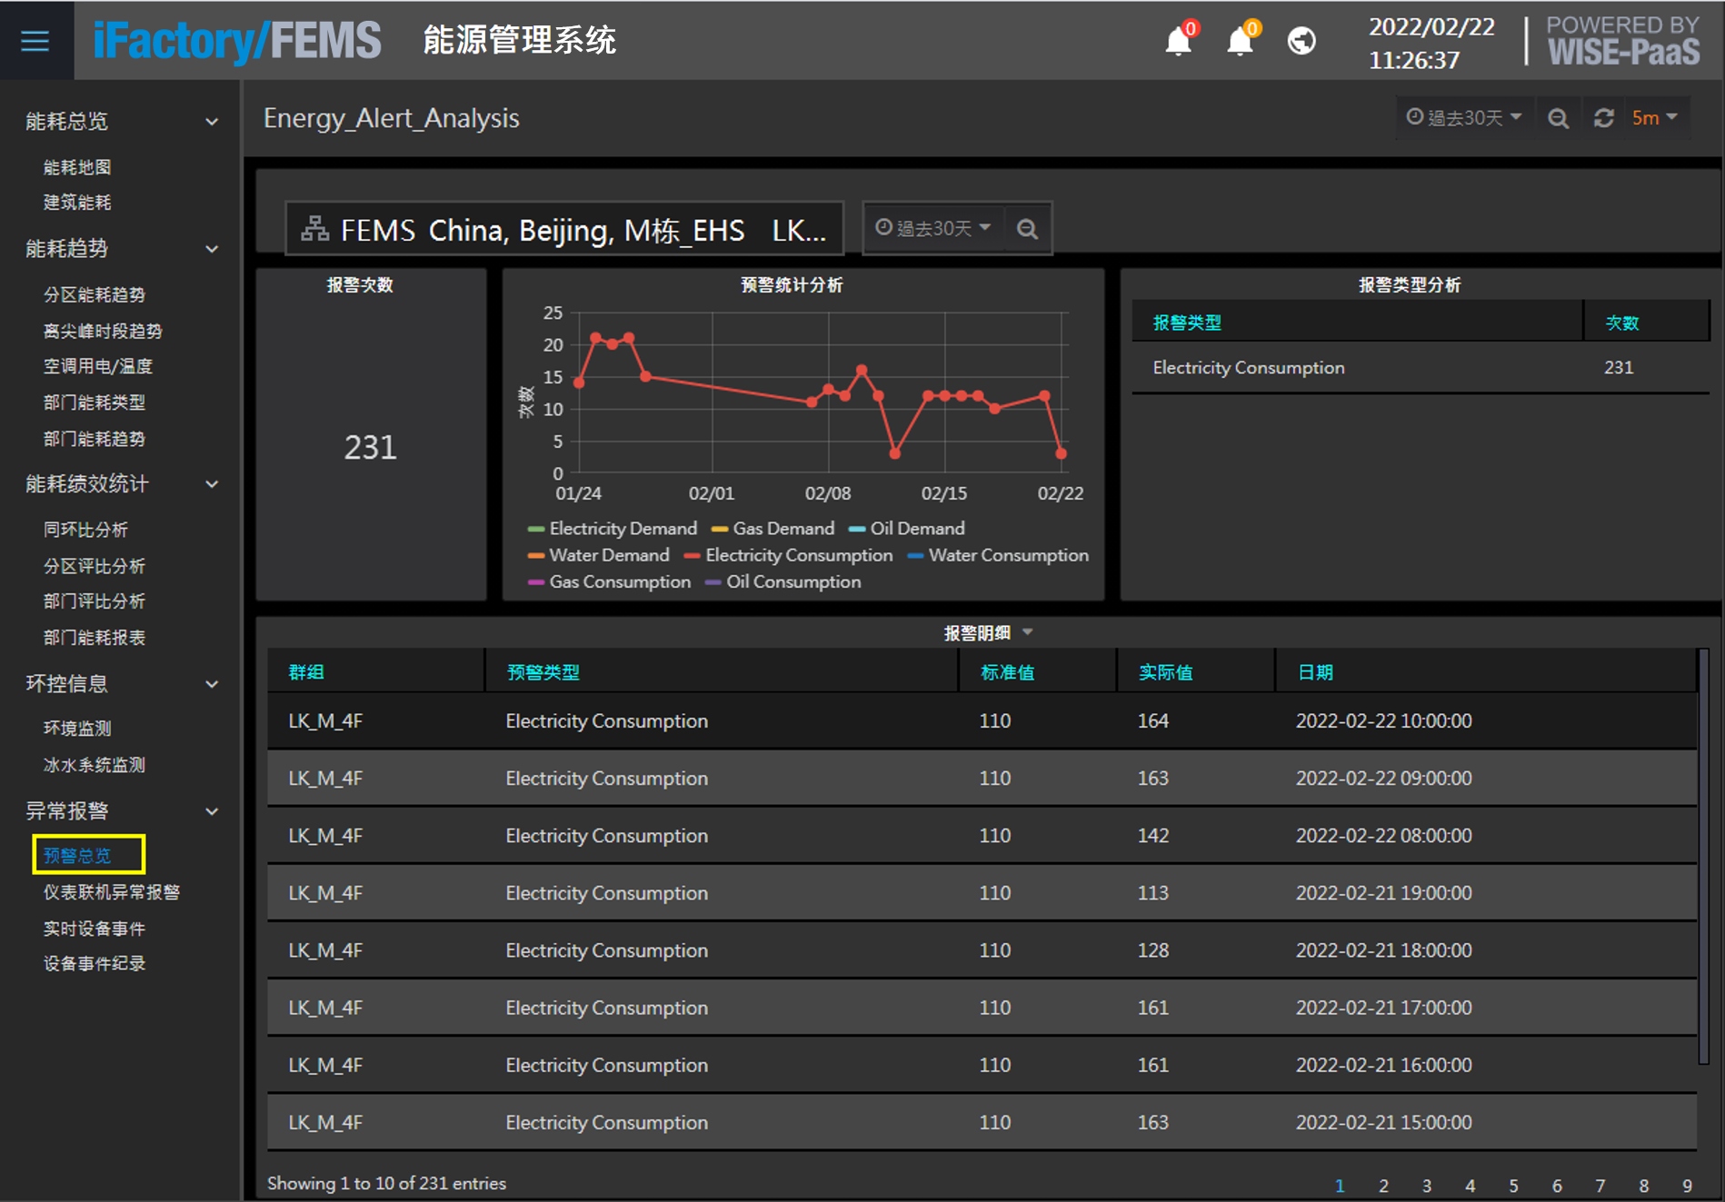Sort alarm type table by 次数 header
Image resolution: width=1725 pixels, height=1202 pixels.
click(1621, 323)
